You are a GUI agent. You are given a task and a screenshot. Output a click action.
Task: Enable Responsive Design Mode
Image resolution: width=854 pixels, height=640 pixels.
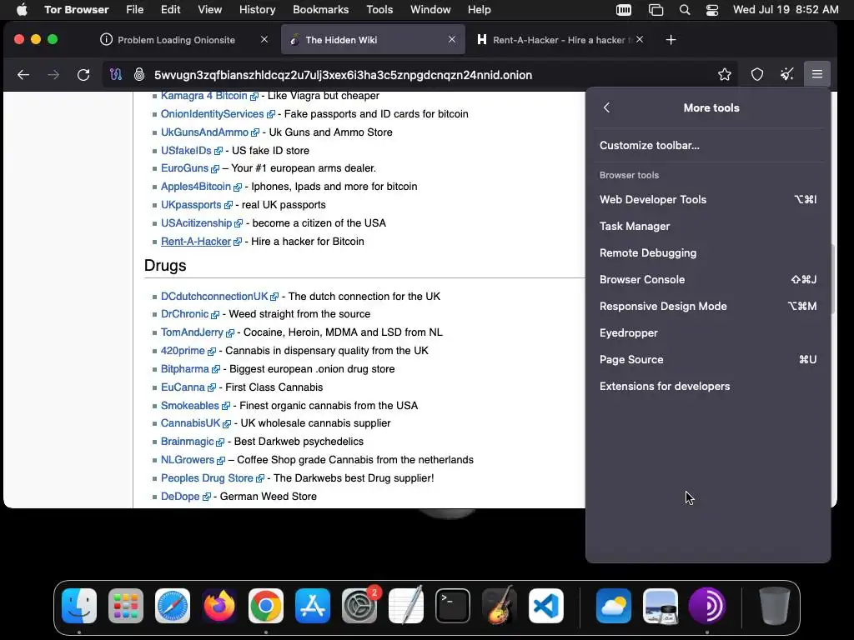coord(707,307)
